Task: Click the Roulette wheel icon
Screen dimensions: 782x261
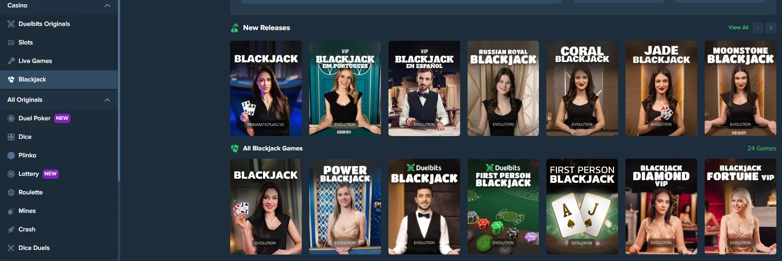Action: (x=11, y=193)
